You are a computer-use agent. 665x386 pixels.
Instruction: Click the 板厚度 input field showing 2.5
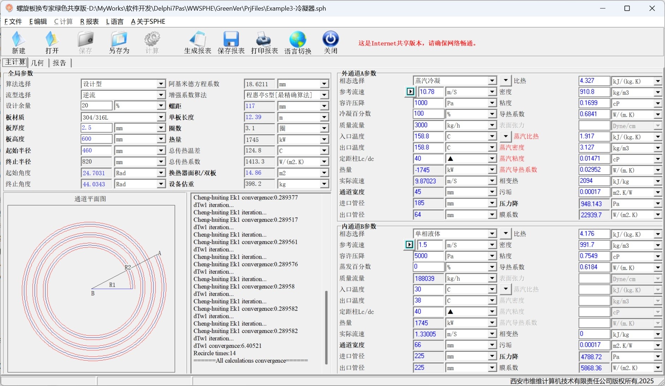(x=96, y=128)
